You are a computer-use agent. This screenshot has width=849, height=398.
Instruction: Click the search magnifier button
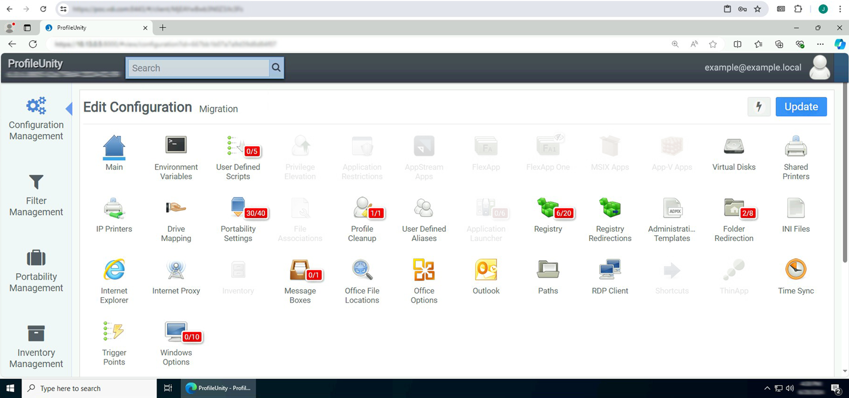pos(276,68)
